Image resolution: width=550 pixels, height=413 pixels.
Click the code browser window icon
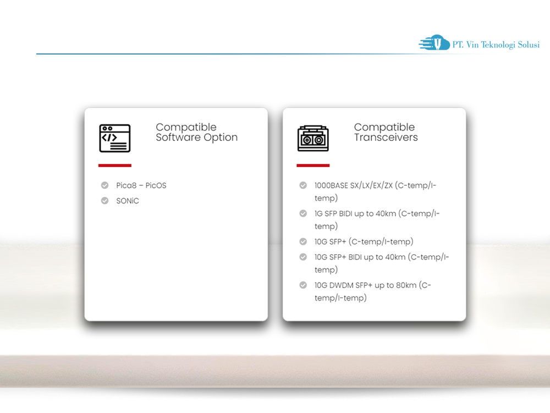point(114,138)
